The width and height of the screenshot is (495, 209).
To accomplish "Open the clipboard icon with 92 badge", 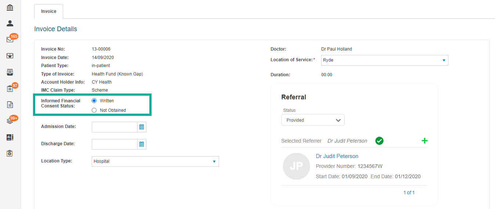I will pyautogui.click(x=10, y=89).
